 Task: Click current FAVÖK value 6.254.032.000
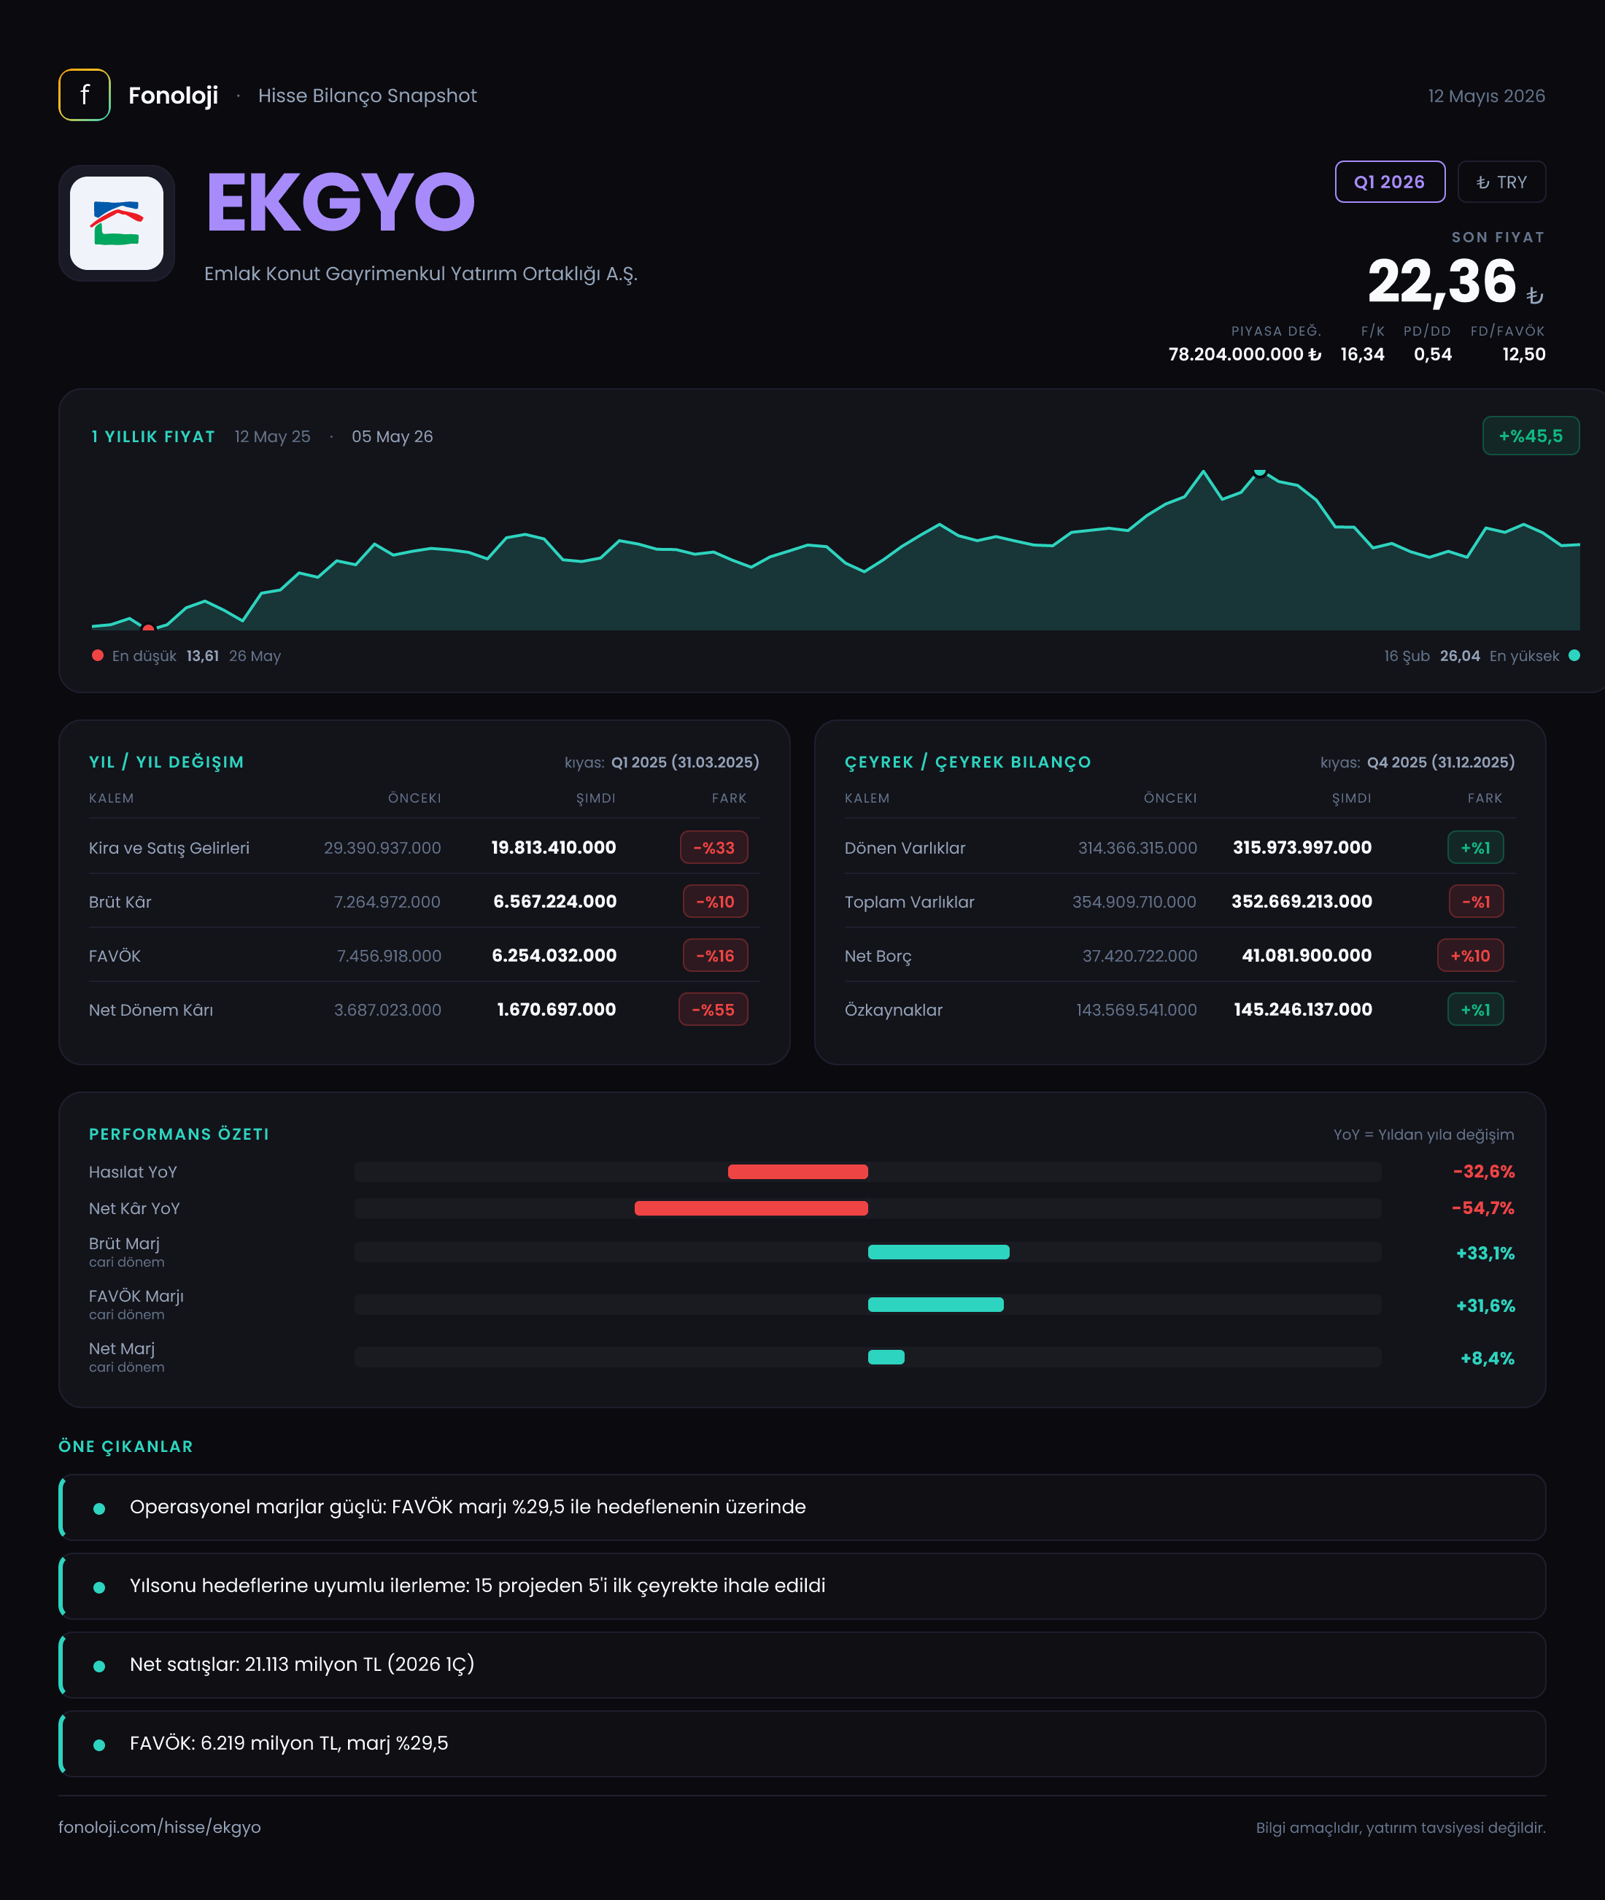(x=554, y=955)
